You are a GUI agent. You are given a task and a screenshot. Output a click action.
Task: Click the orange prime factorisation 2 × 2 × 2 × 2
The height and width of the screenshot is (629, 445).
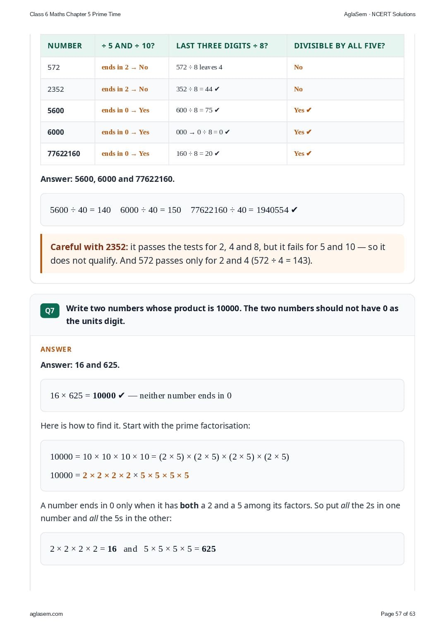click(107, 475)
